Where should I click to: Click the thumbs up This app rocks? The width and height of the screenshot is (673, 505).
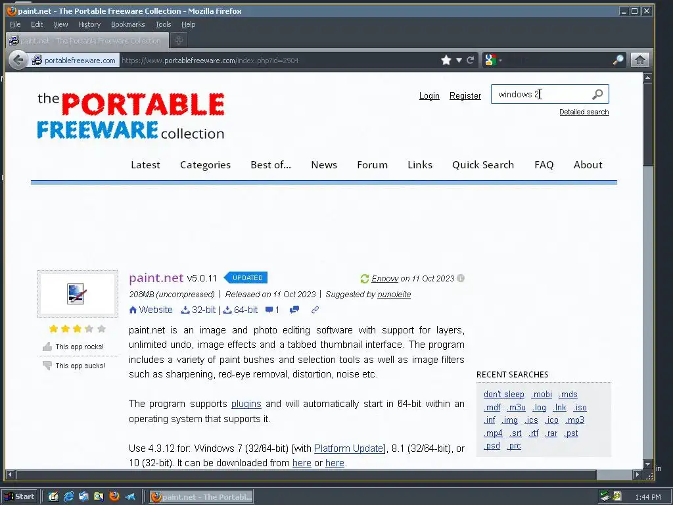coord(74,347)
